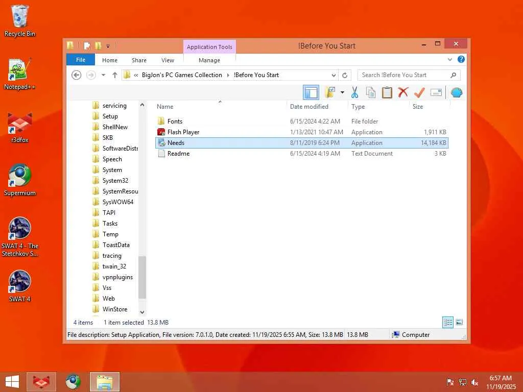Image resolution: width=523 pixels, height=392 pixels.
Task: Refresh the current folder view
Action: click(x=345, y=76)
